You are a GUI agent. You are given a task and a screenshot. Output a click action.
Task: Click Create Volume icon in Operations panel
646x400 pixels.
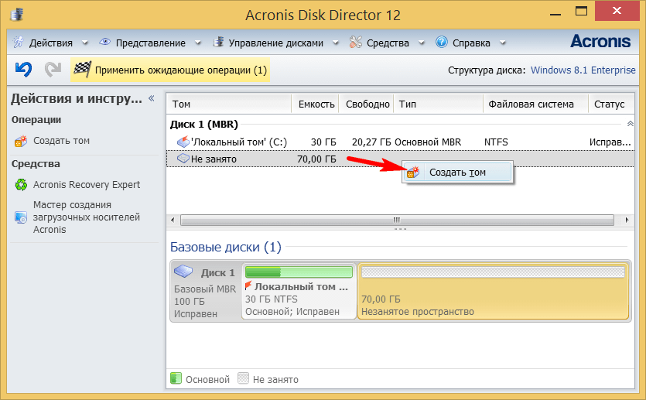point(21,142)
